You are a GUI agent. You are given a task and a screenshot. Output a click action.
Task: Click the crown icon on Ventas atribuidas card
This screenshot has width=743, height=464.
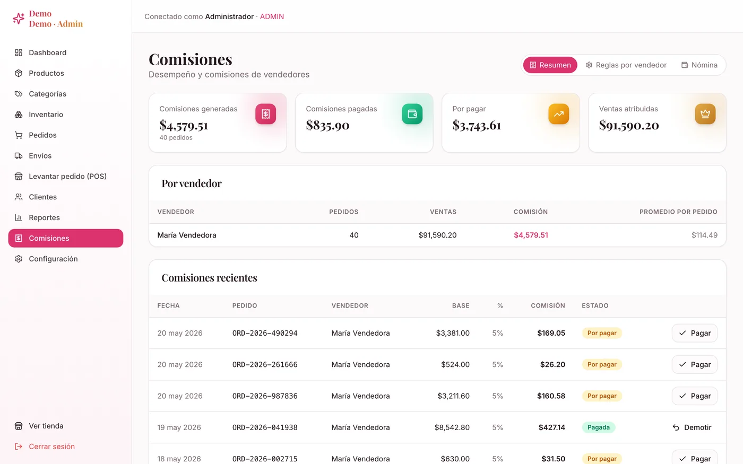[705, 114]
